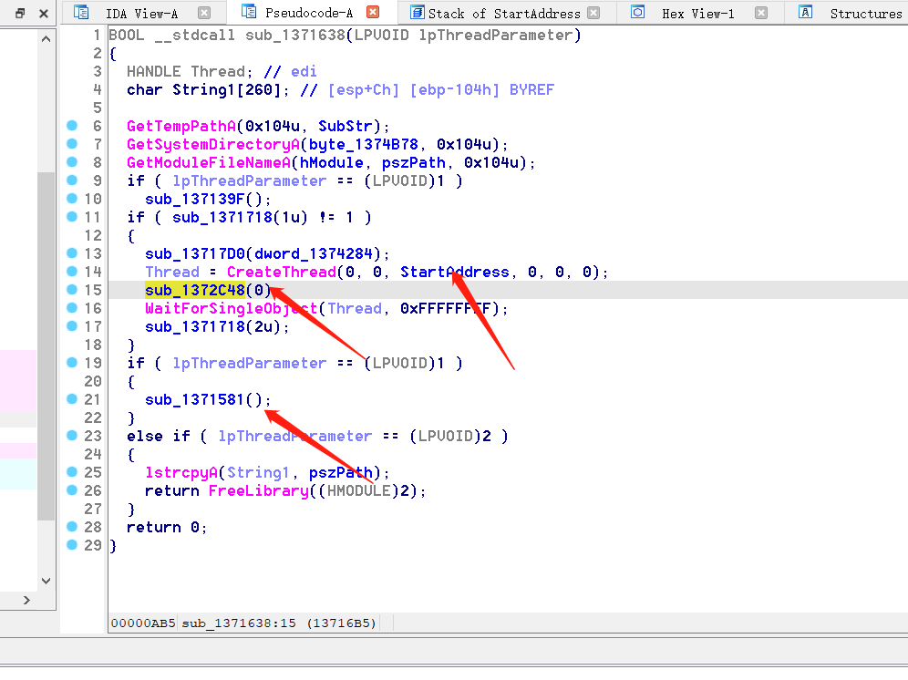
Task: Toggle breakpoint dot on line 17
Action: [x=72, y=326]
